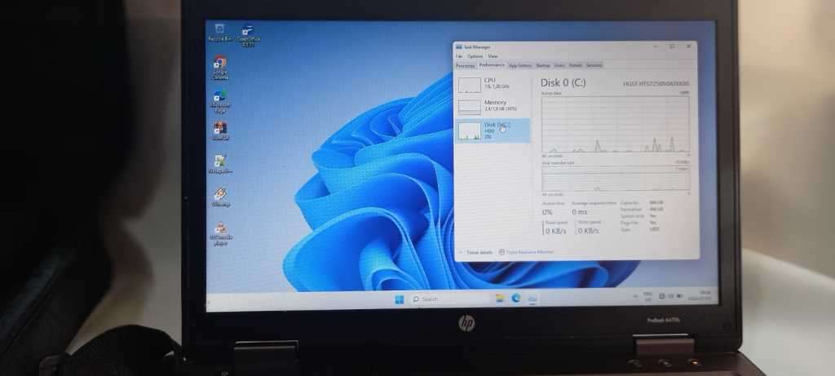The height and width of the screenshot is (376, 835).
Task: Select the Memory performance item
Action: [493, 106]
